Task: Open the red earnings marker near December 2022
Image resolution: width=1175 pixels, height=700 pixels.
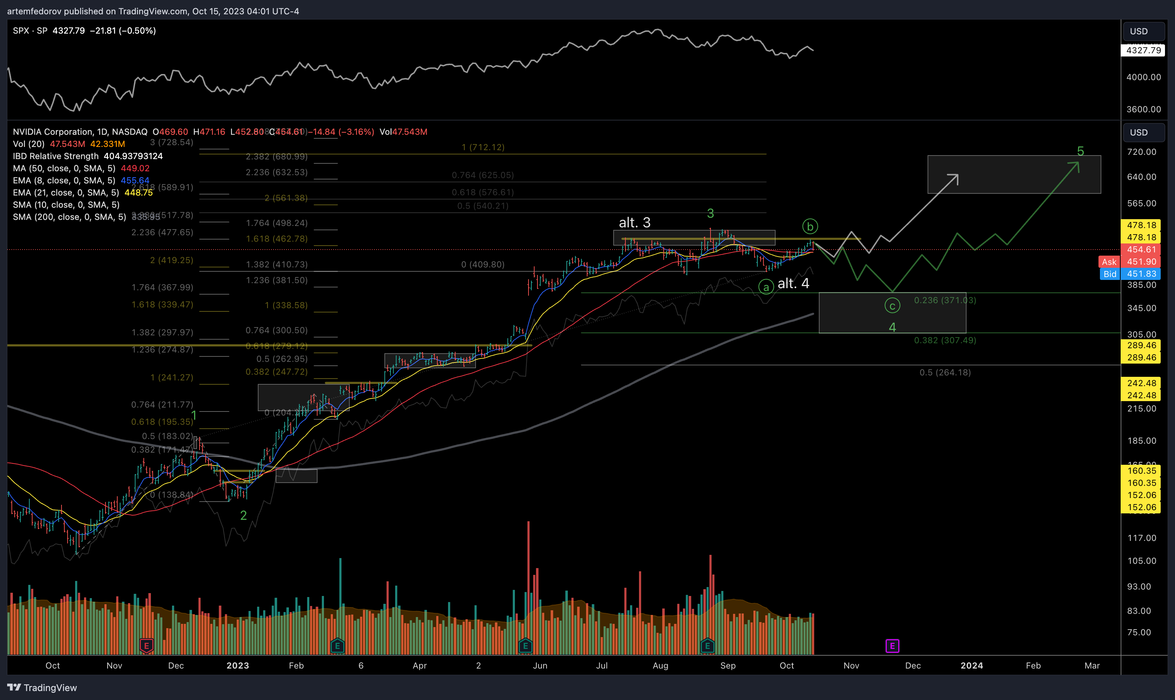Action: 146,645
